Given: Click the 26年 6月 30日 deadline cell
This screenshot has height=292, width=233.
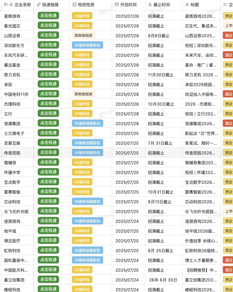Looking at the screenshot, I should pos(164,280).
